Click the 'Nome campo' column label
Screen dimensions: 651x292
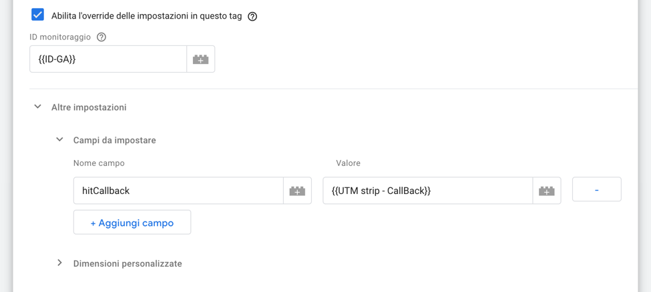pyautogui.click(x=99, y=163)
